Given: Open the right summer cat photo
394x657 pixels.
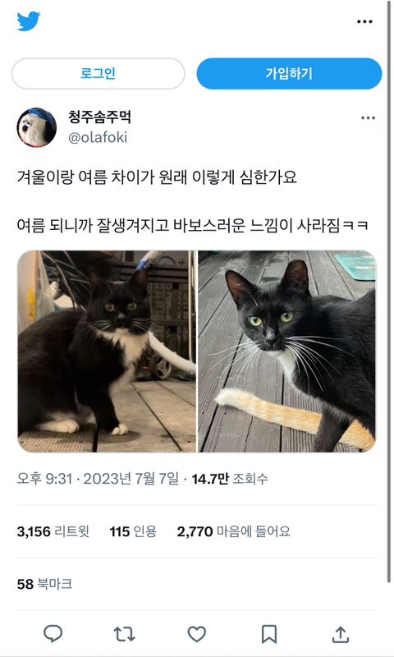Looking at the screenshot, I should (x=286, y=351).
